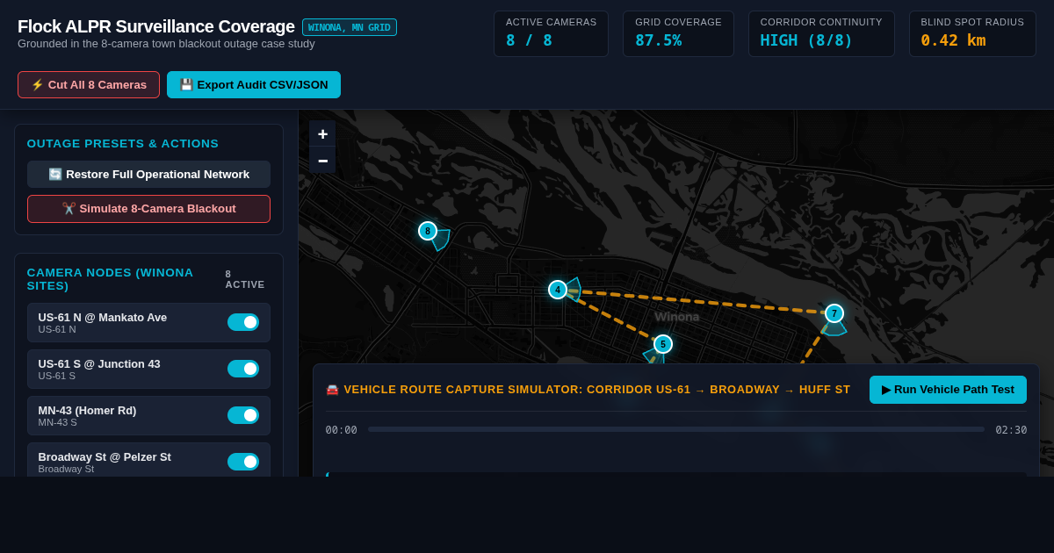Click Outage Presets & Actions heading
The image size is (1054, 553).
(123, 144)
